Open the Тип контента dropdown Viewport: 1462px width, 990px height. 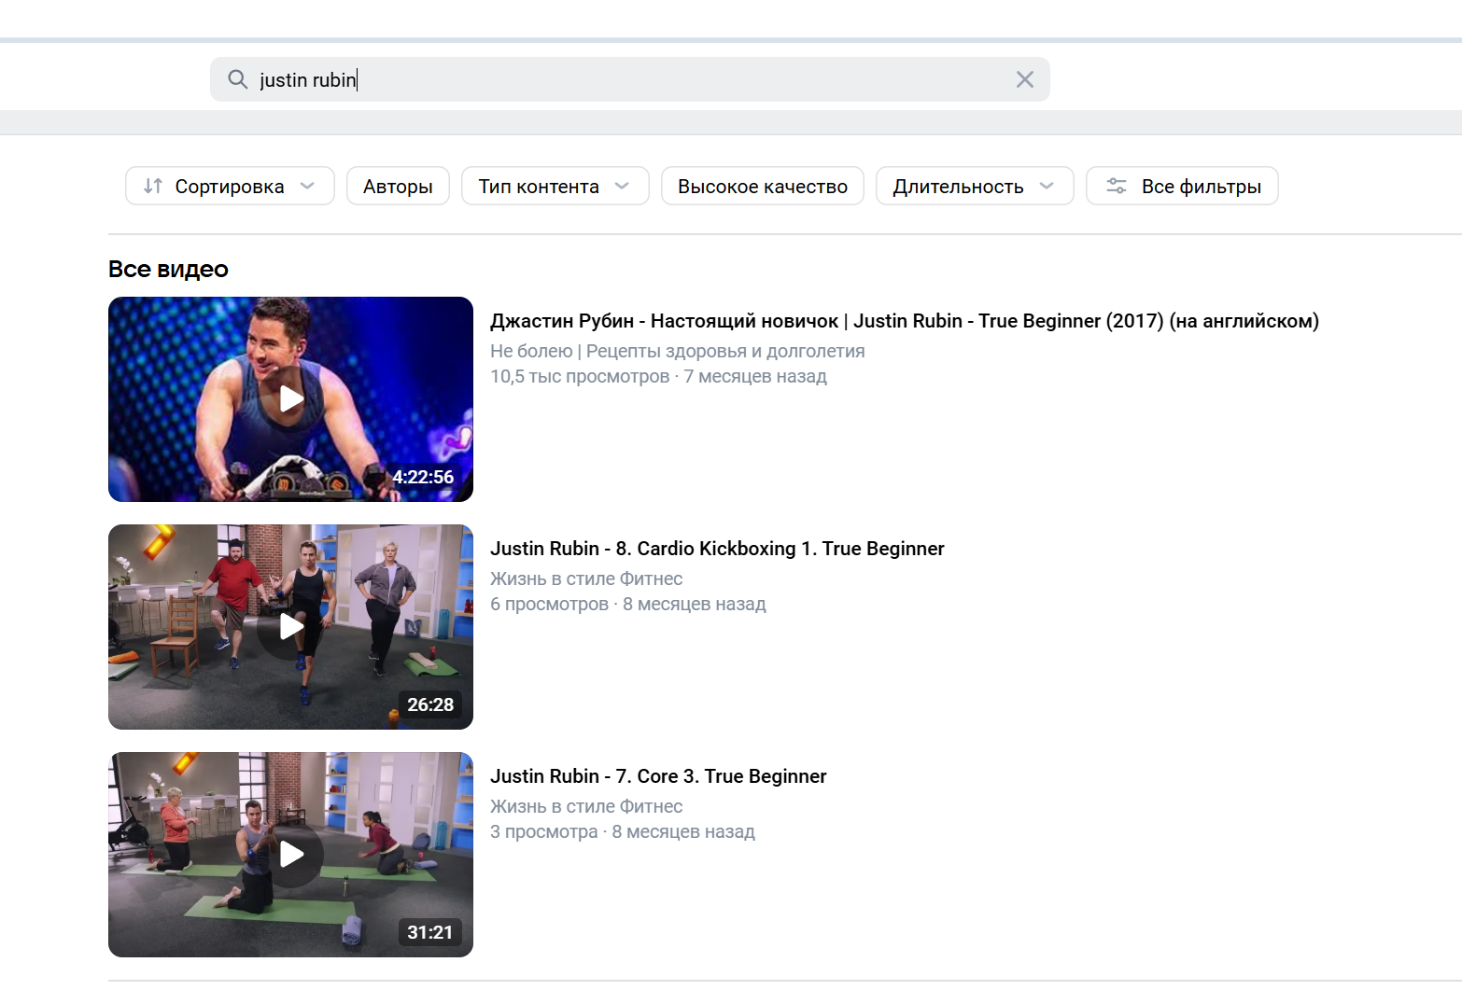point(555,186)
